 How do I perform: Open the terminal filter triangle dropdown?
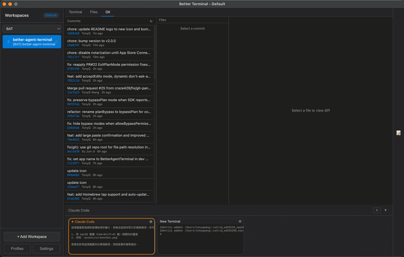[x=385, y=210]
